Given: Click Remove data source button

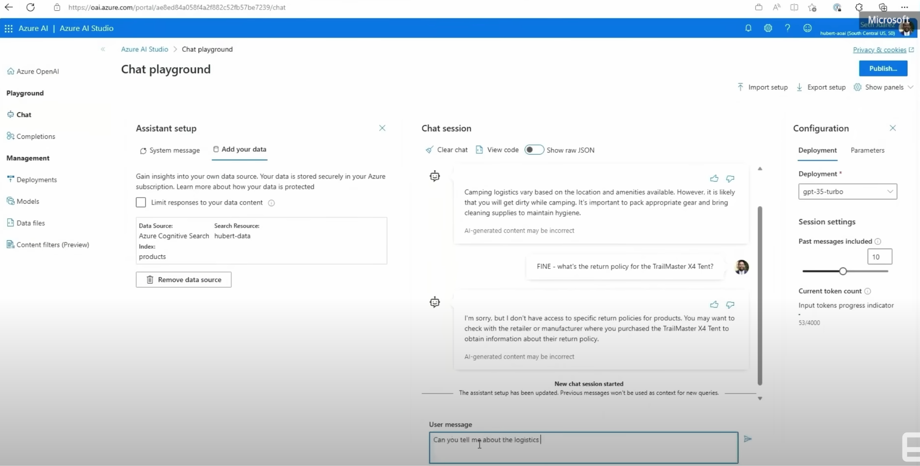Looking at the screenshot, I should 184,280.
